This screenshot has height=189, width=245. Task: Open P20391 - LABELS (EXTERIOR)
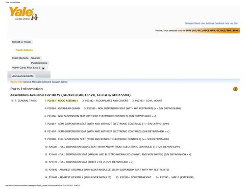[175, 177]
